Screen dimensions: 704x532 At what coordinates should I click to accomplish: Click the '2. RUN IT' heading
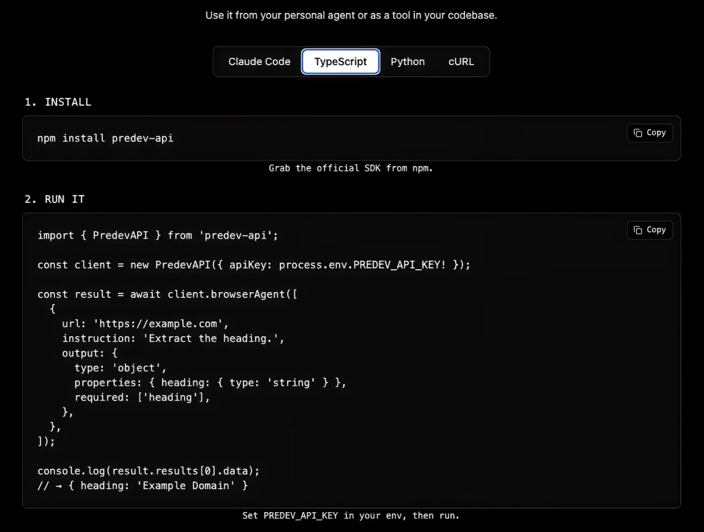(x=54, y=199)
